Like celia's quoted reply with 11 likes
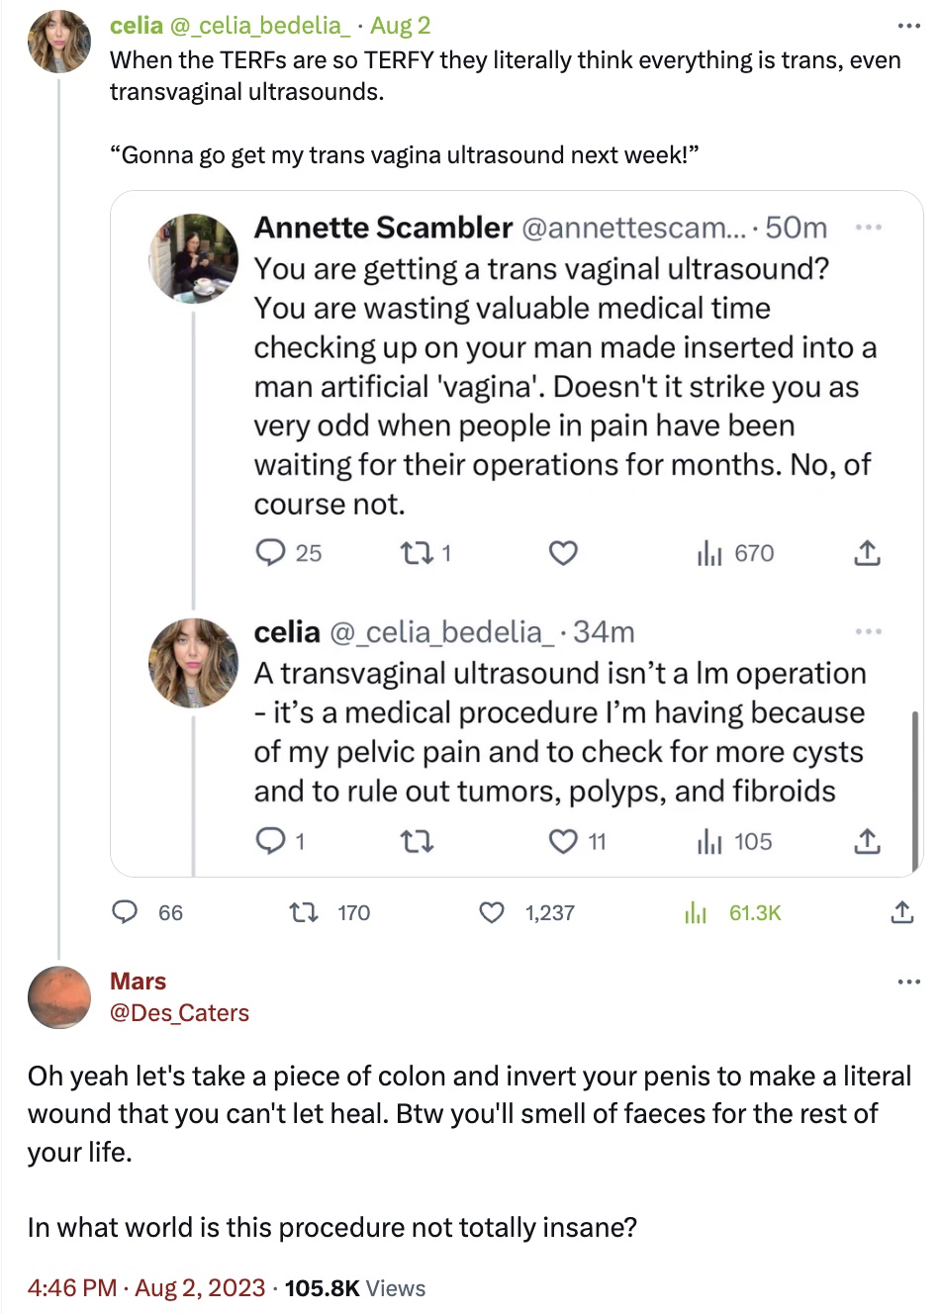This screenshot has height=1314, width=942. 563,842
